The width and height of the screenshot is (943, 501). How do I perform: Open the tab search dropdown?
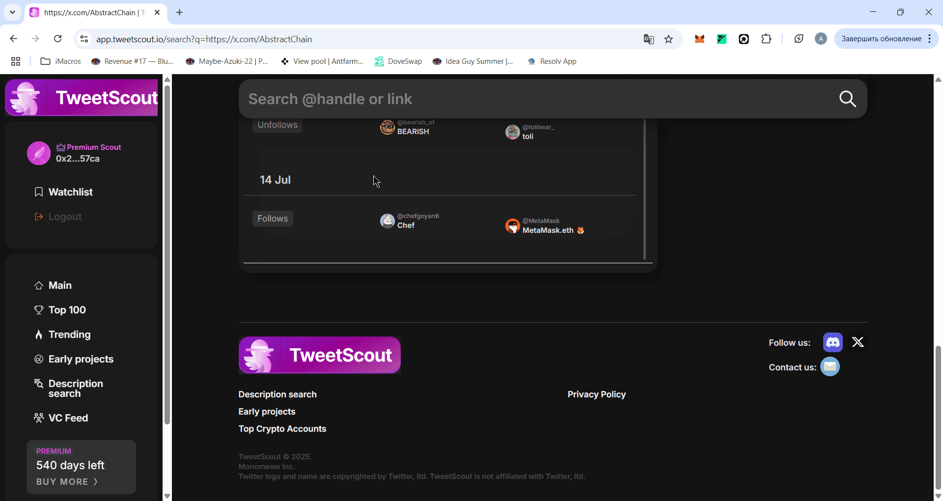tap(12, 12)
